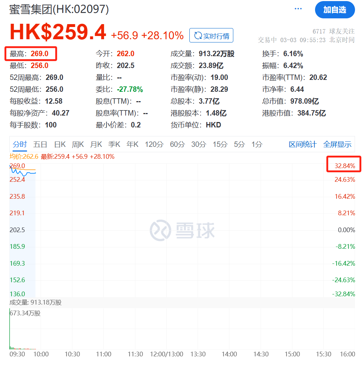The image size is (364, 365).
Task: Select the 分时 chart tab
Action: tap(20, 144)
